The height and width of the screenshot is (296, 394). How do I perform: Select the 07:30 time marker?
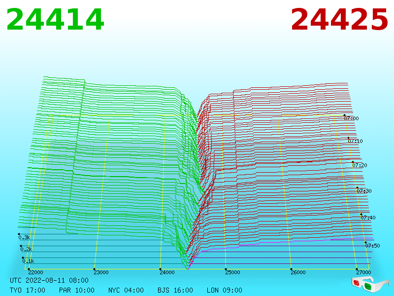click(x=364, y=191)
